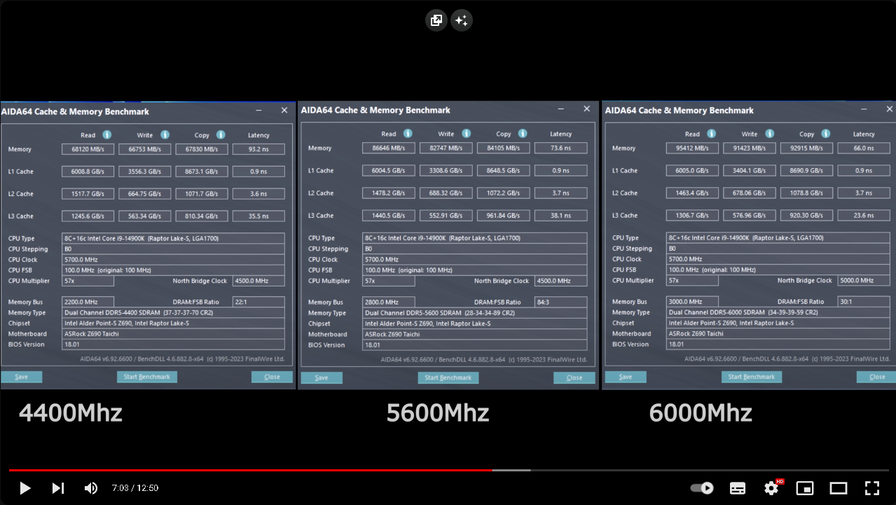Start Benchmark in the DDR5-4400 window
This screenshot has height=505, width=896.
click(146, 377)
